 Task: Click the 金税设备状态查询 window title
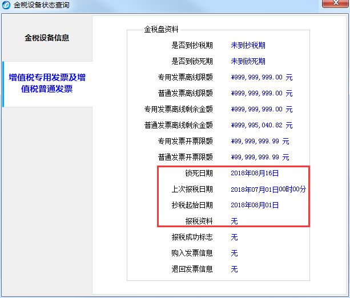[42, 5]
